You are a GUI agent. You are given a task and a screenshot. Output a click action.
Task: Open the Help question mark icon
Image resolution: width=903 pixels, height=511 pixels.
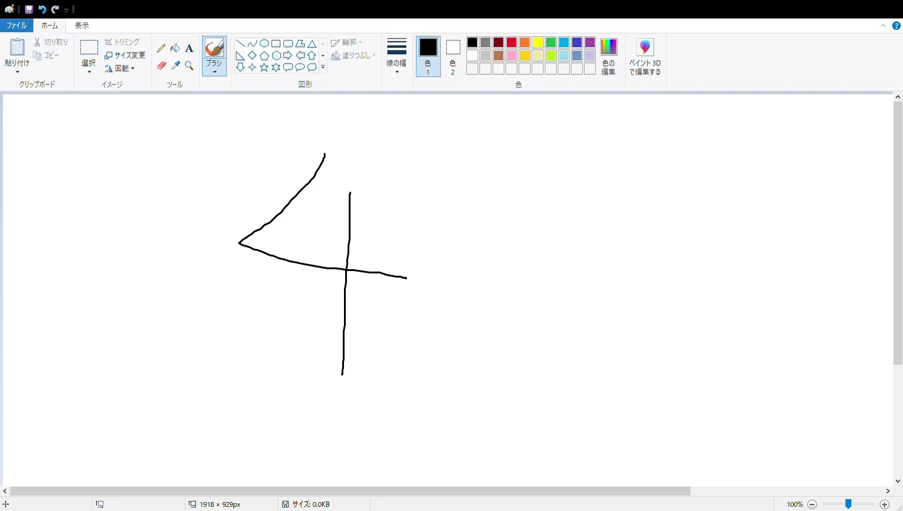tap(896, 26)
